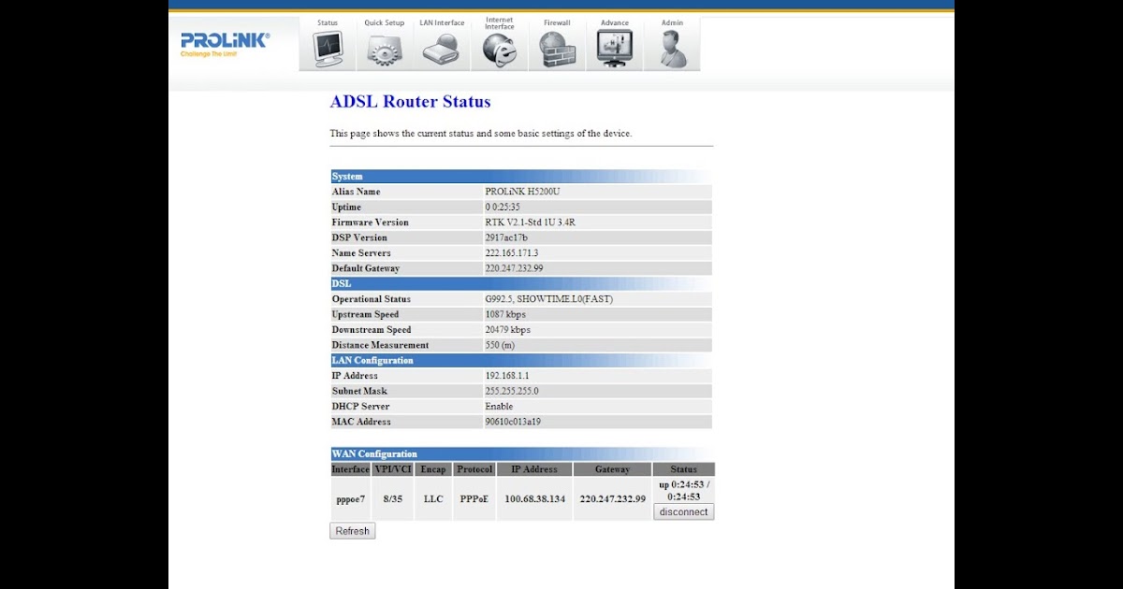Click the Encap column header
This screenshot has width=1123, height=589.
[433, 469]
